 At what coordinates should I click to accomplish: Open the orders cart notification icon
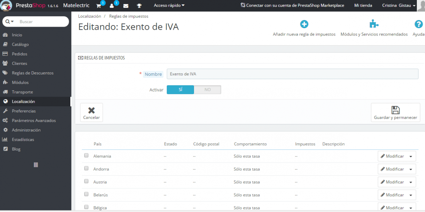99,5
